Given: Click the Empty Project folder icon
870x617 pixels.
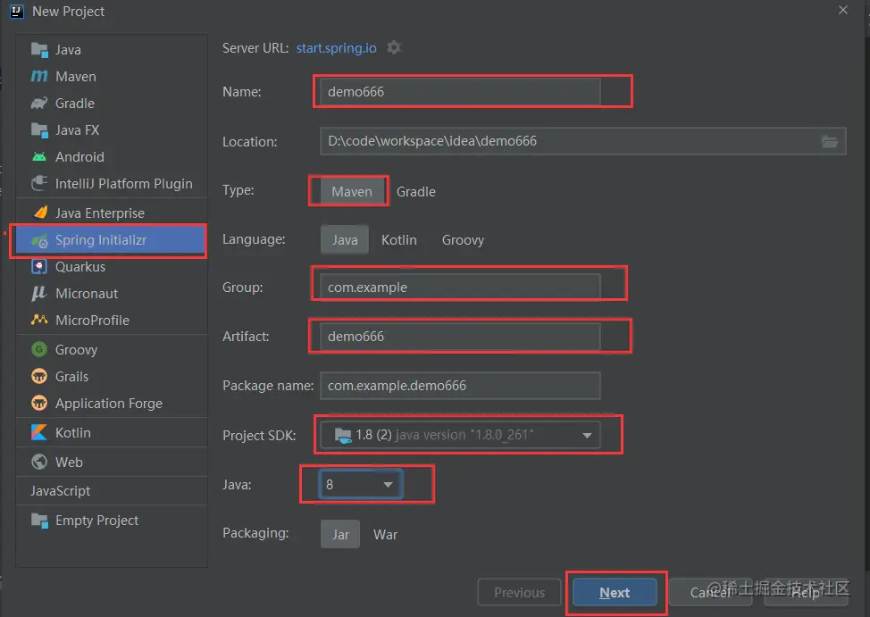Looking at the screenshot, I should tap(39, 521).
